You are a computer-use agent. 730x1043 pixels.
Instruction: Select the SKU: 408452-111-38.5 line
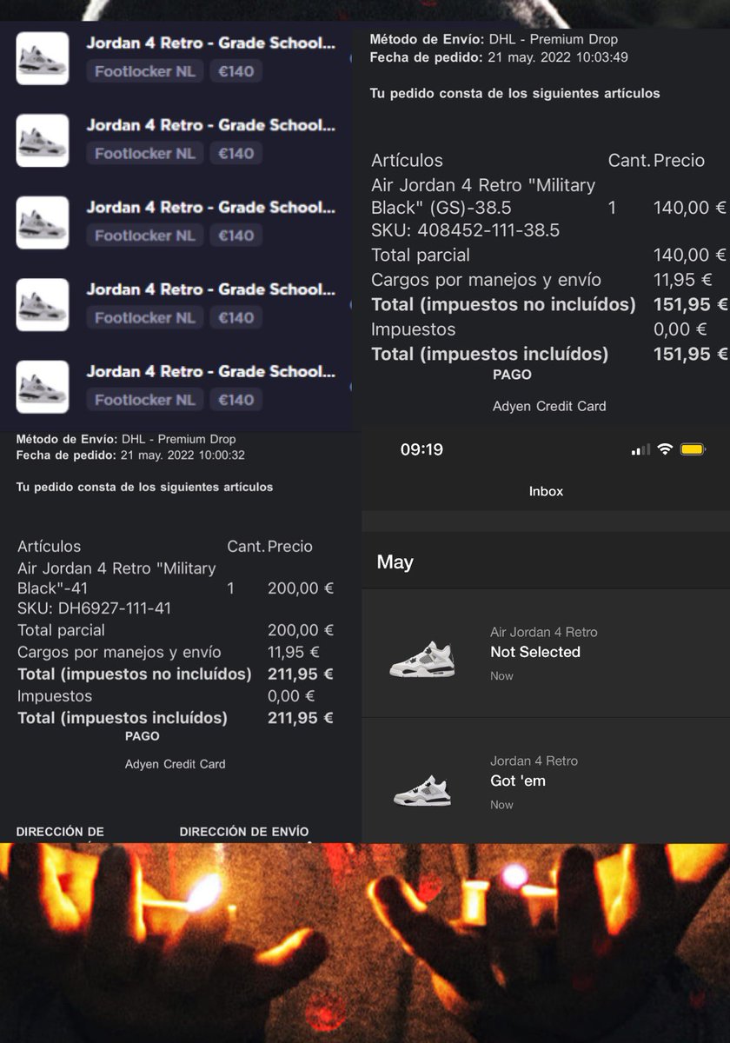coord(465,230)
